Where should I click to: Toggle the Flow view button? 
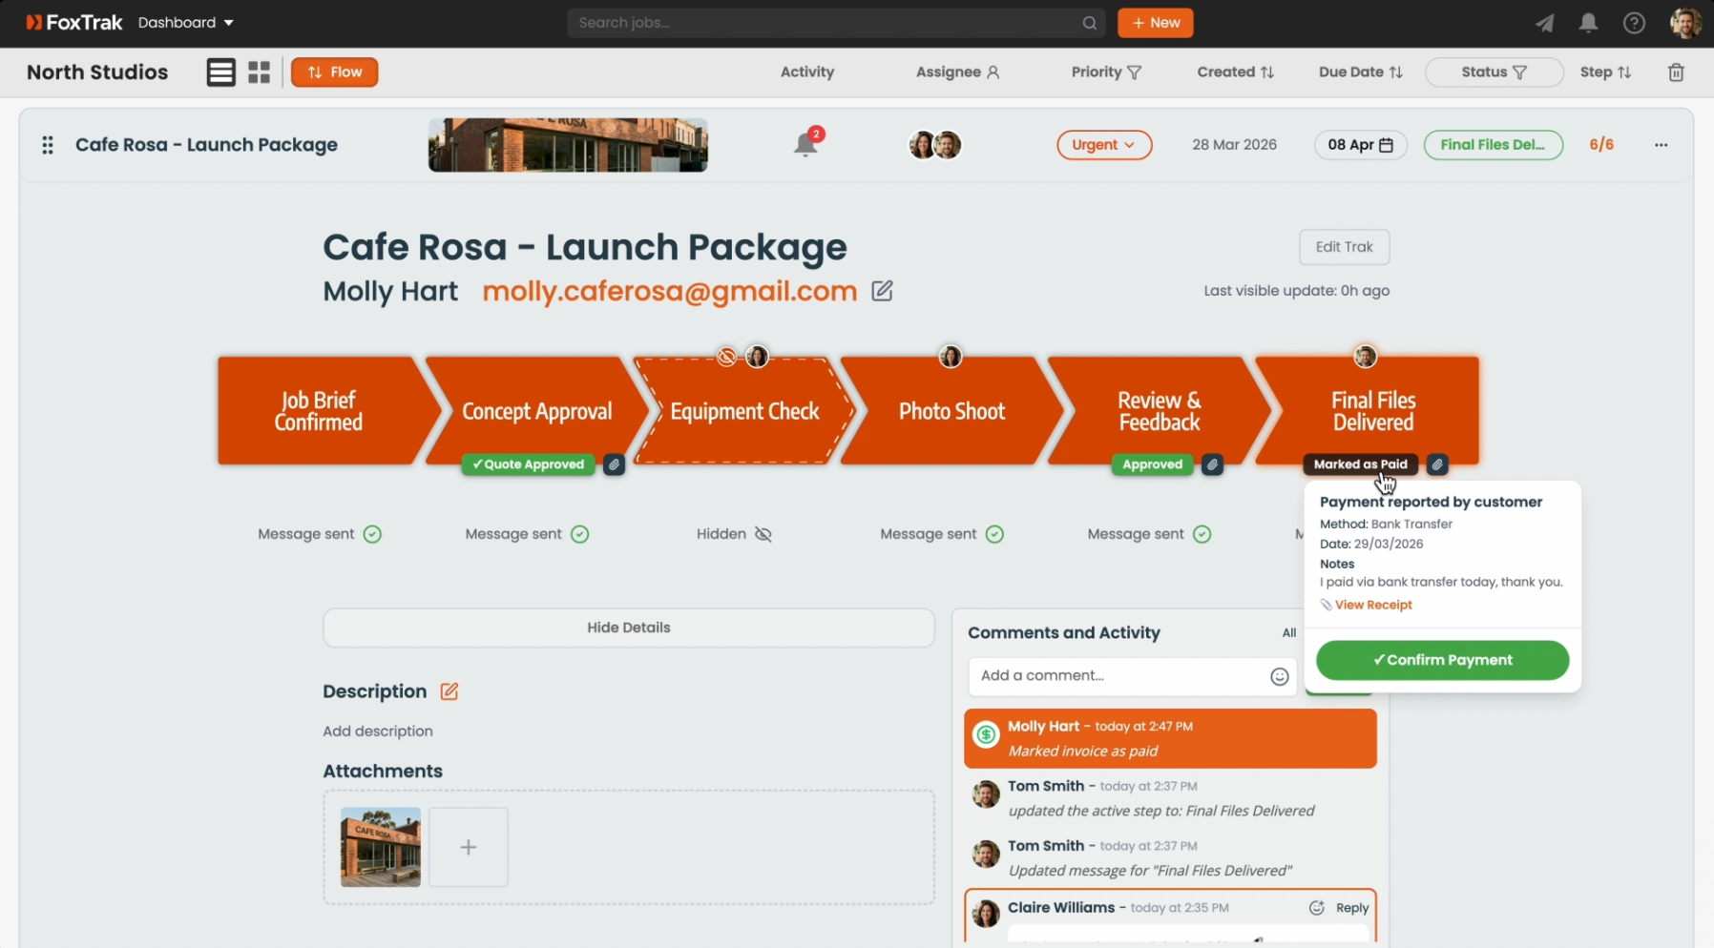[334, 72]
